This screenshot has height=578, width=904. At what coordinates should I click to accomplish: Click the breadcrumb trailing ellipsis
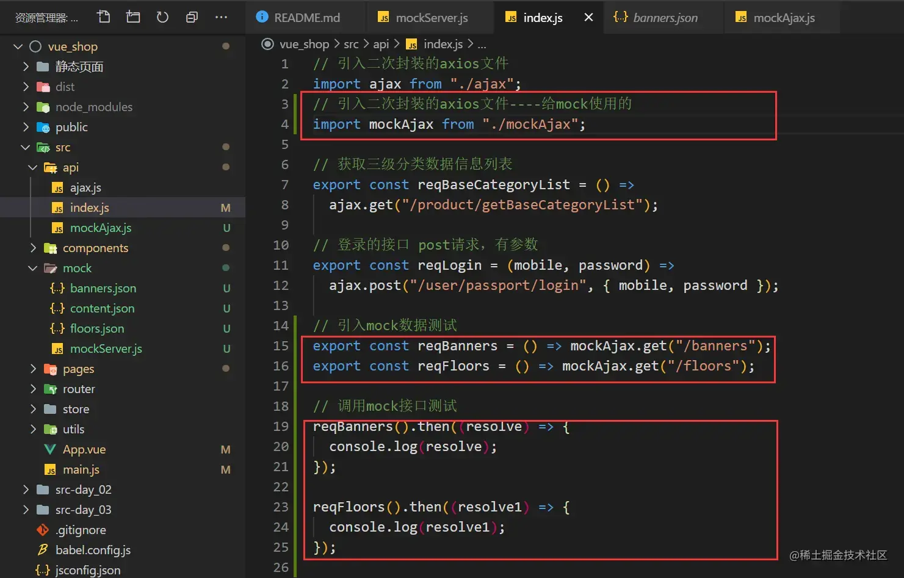[482, 45]
